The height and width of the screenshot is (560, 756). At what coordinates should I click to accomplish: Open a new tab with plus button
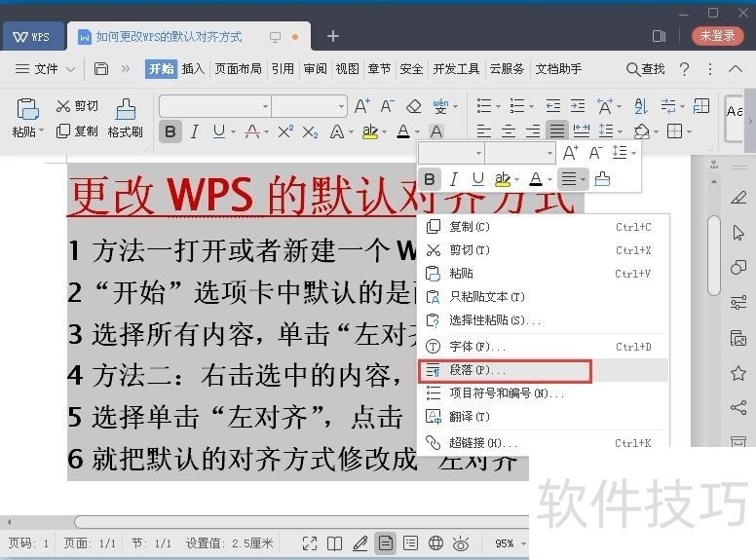coord(333,36)
